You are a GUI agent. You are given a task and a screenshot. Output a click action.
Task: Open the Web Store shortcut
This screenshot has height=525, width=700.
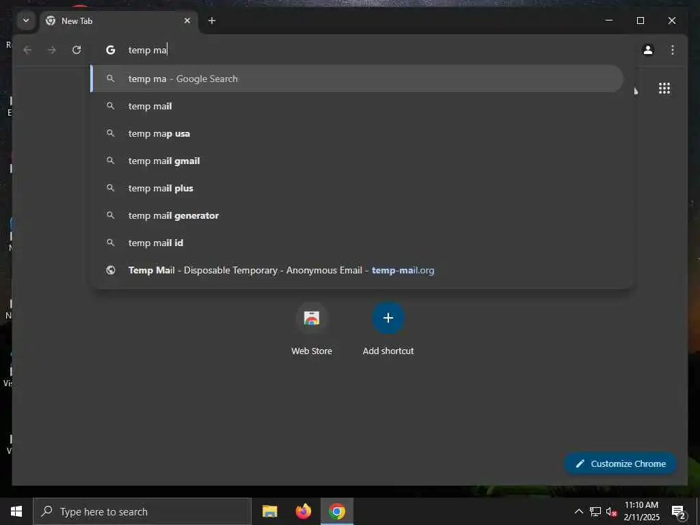pos(312,329)
